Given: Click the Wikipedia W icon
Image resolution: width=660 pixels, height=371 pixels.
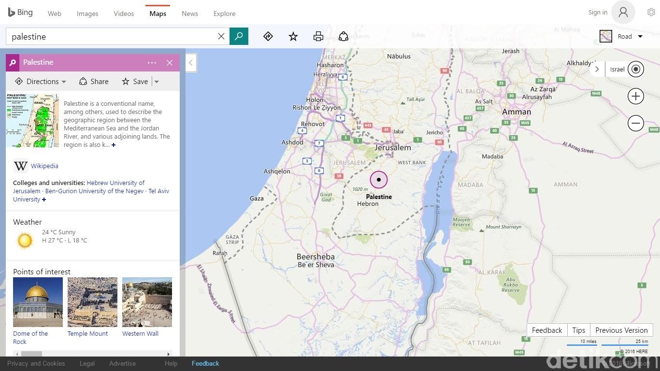Looking at the screenshot, I should [20, 166].
